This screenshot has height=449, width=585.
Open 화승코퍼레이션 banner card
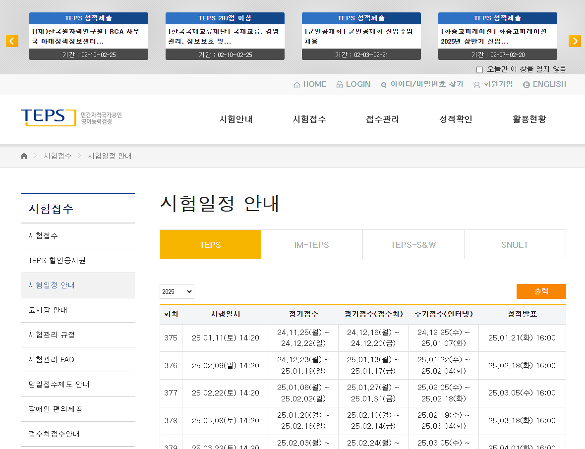coord(498,36)
